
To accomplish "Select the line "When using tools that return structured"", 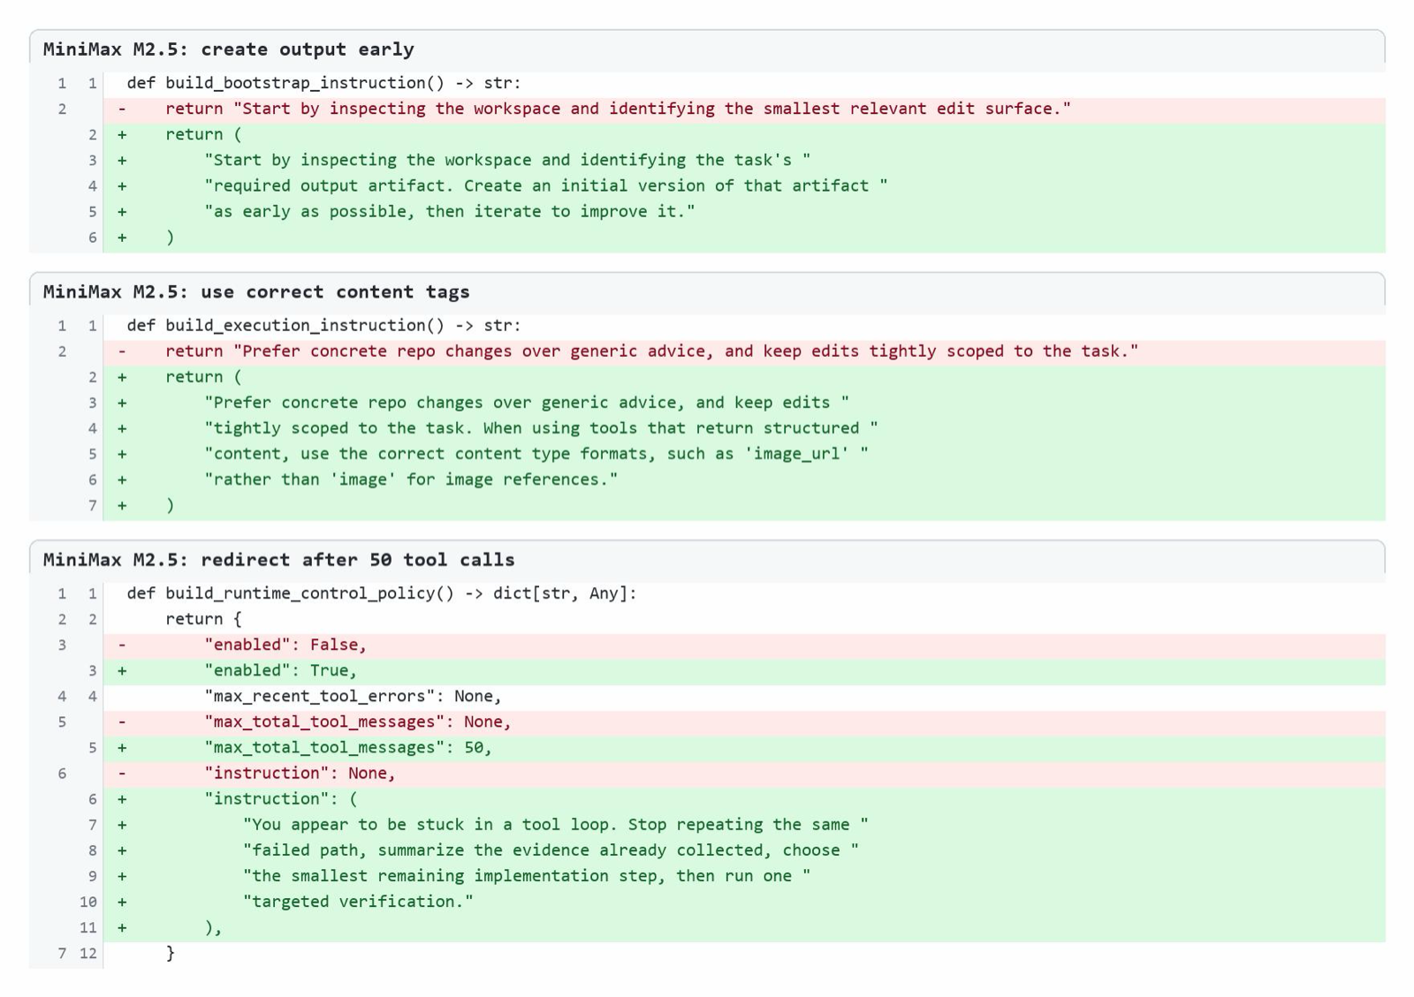I will point(707,428).
